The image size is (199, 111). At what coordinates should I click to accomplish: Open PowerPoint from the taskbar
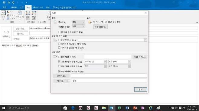coord(135,108)
